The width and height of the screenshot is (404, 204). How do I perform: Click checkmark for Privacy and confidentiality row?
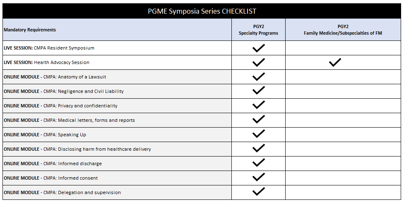(x=258, y=106)
